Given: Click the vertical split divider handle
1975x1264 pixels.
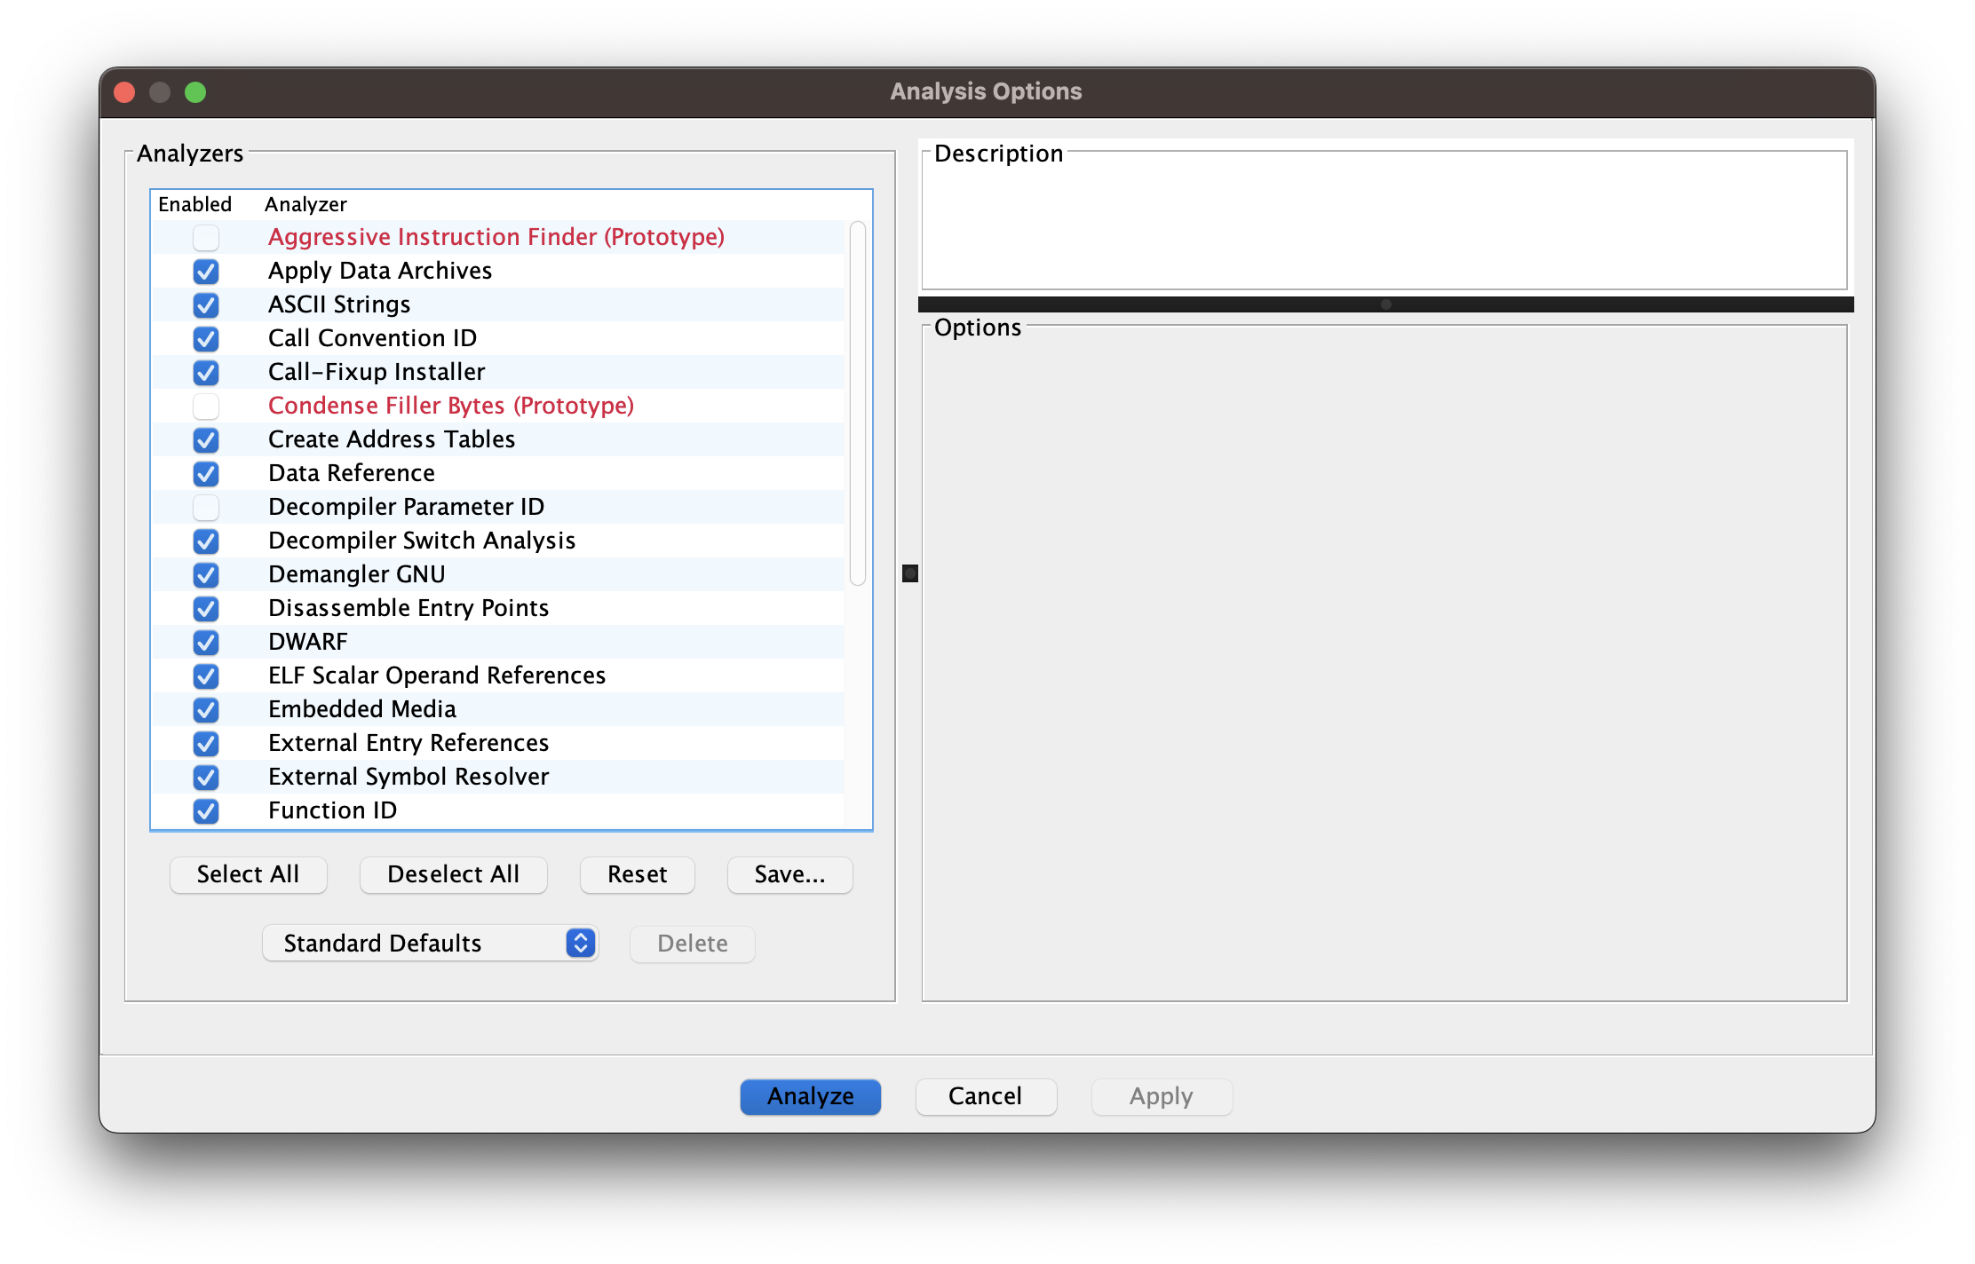Looking at the screenshot, I should click(x=909, y=573).
